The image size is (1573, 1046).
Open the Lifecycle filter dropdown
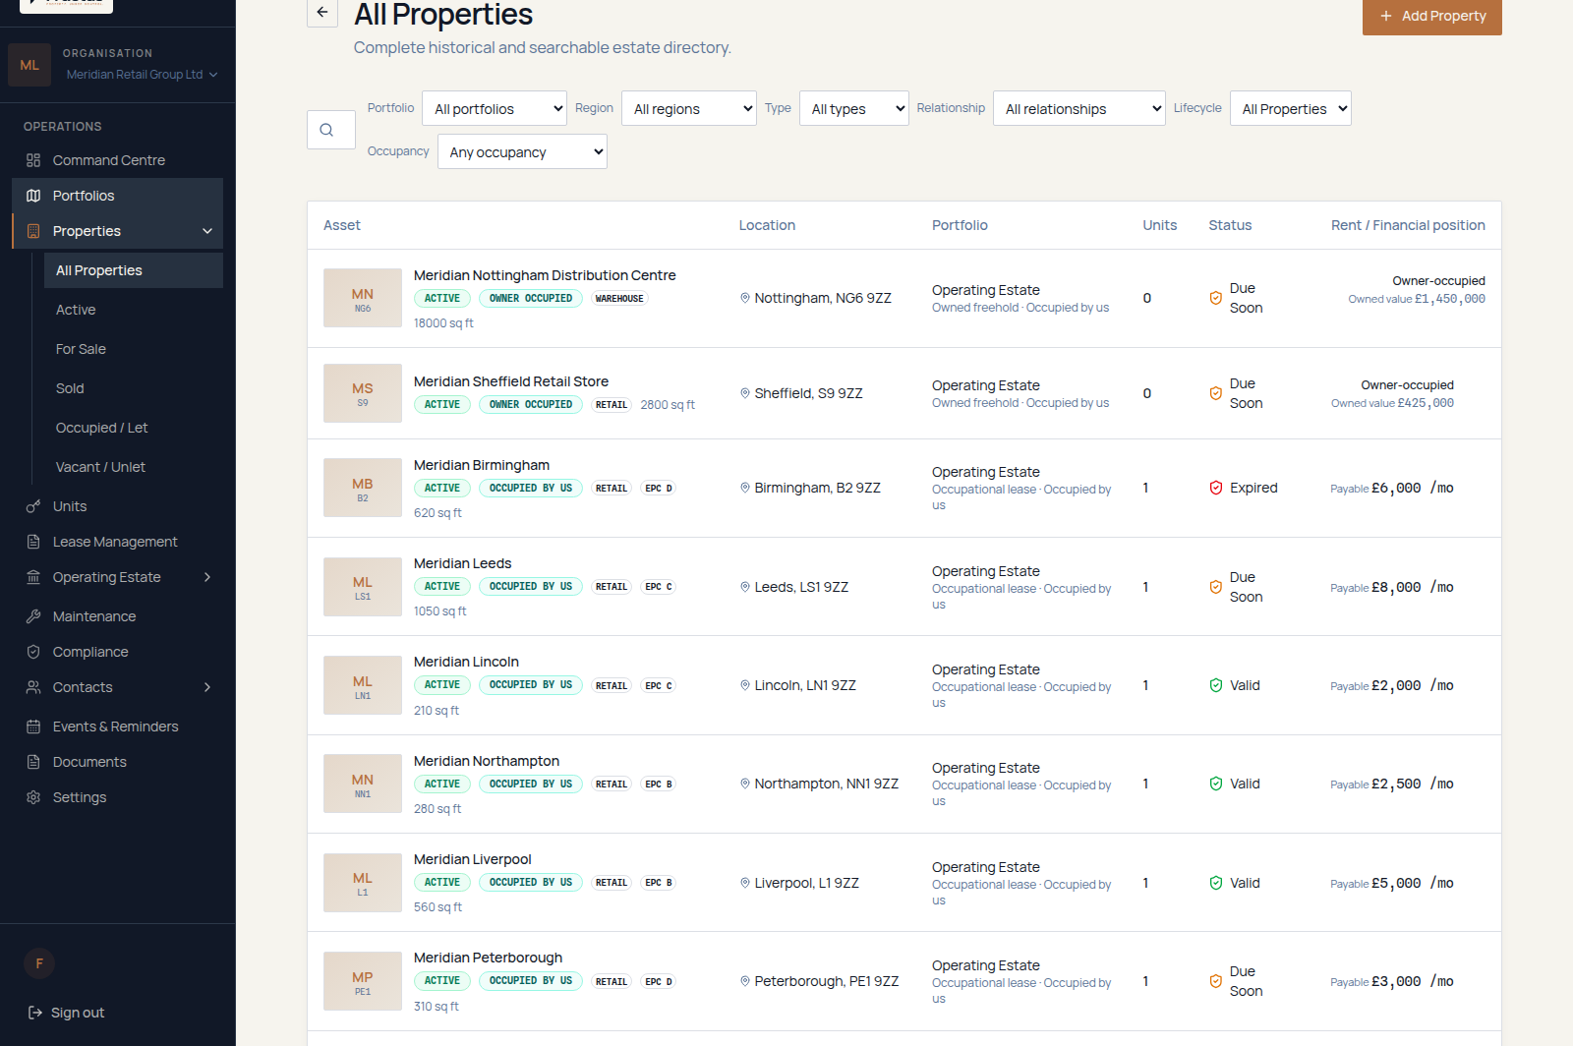[x=1291, y=108]
